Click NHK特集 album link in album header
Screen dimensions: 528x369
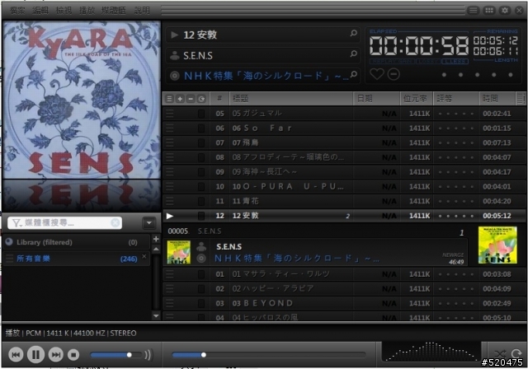click(297, 259)
